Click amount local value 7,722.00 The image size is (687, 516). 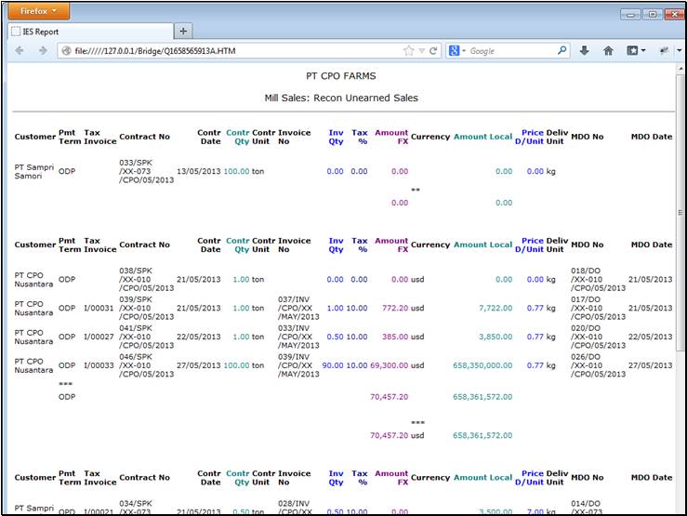click(495, 308)
